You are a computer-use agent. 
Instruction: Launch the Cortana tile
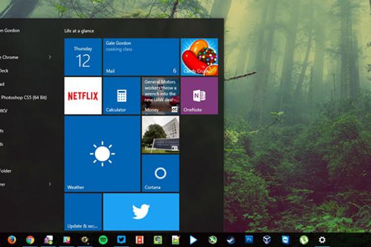(x=161, y=173)
